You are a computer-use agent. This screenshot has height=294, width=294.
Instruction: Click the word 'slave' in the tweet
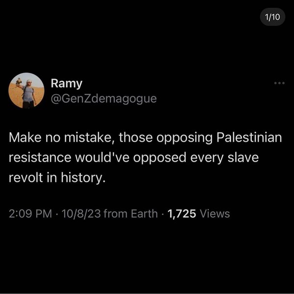point(243,157)
